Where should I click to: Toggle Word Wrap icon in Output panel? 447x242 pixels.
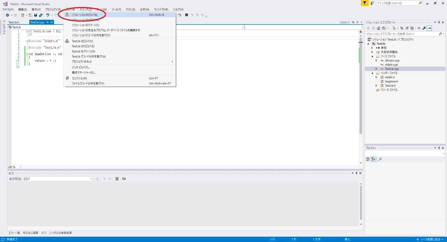coord(124,179)
